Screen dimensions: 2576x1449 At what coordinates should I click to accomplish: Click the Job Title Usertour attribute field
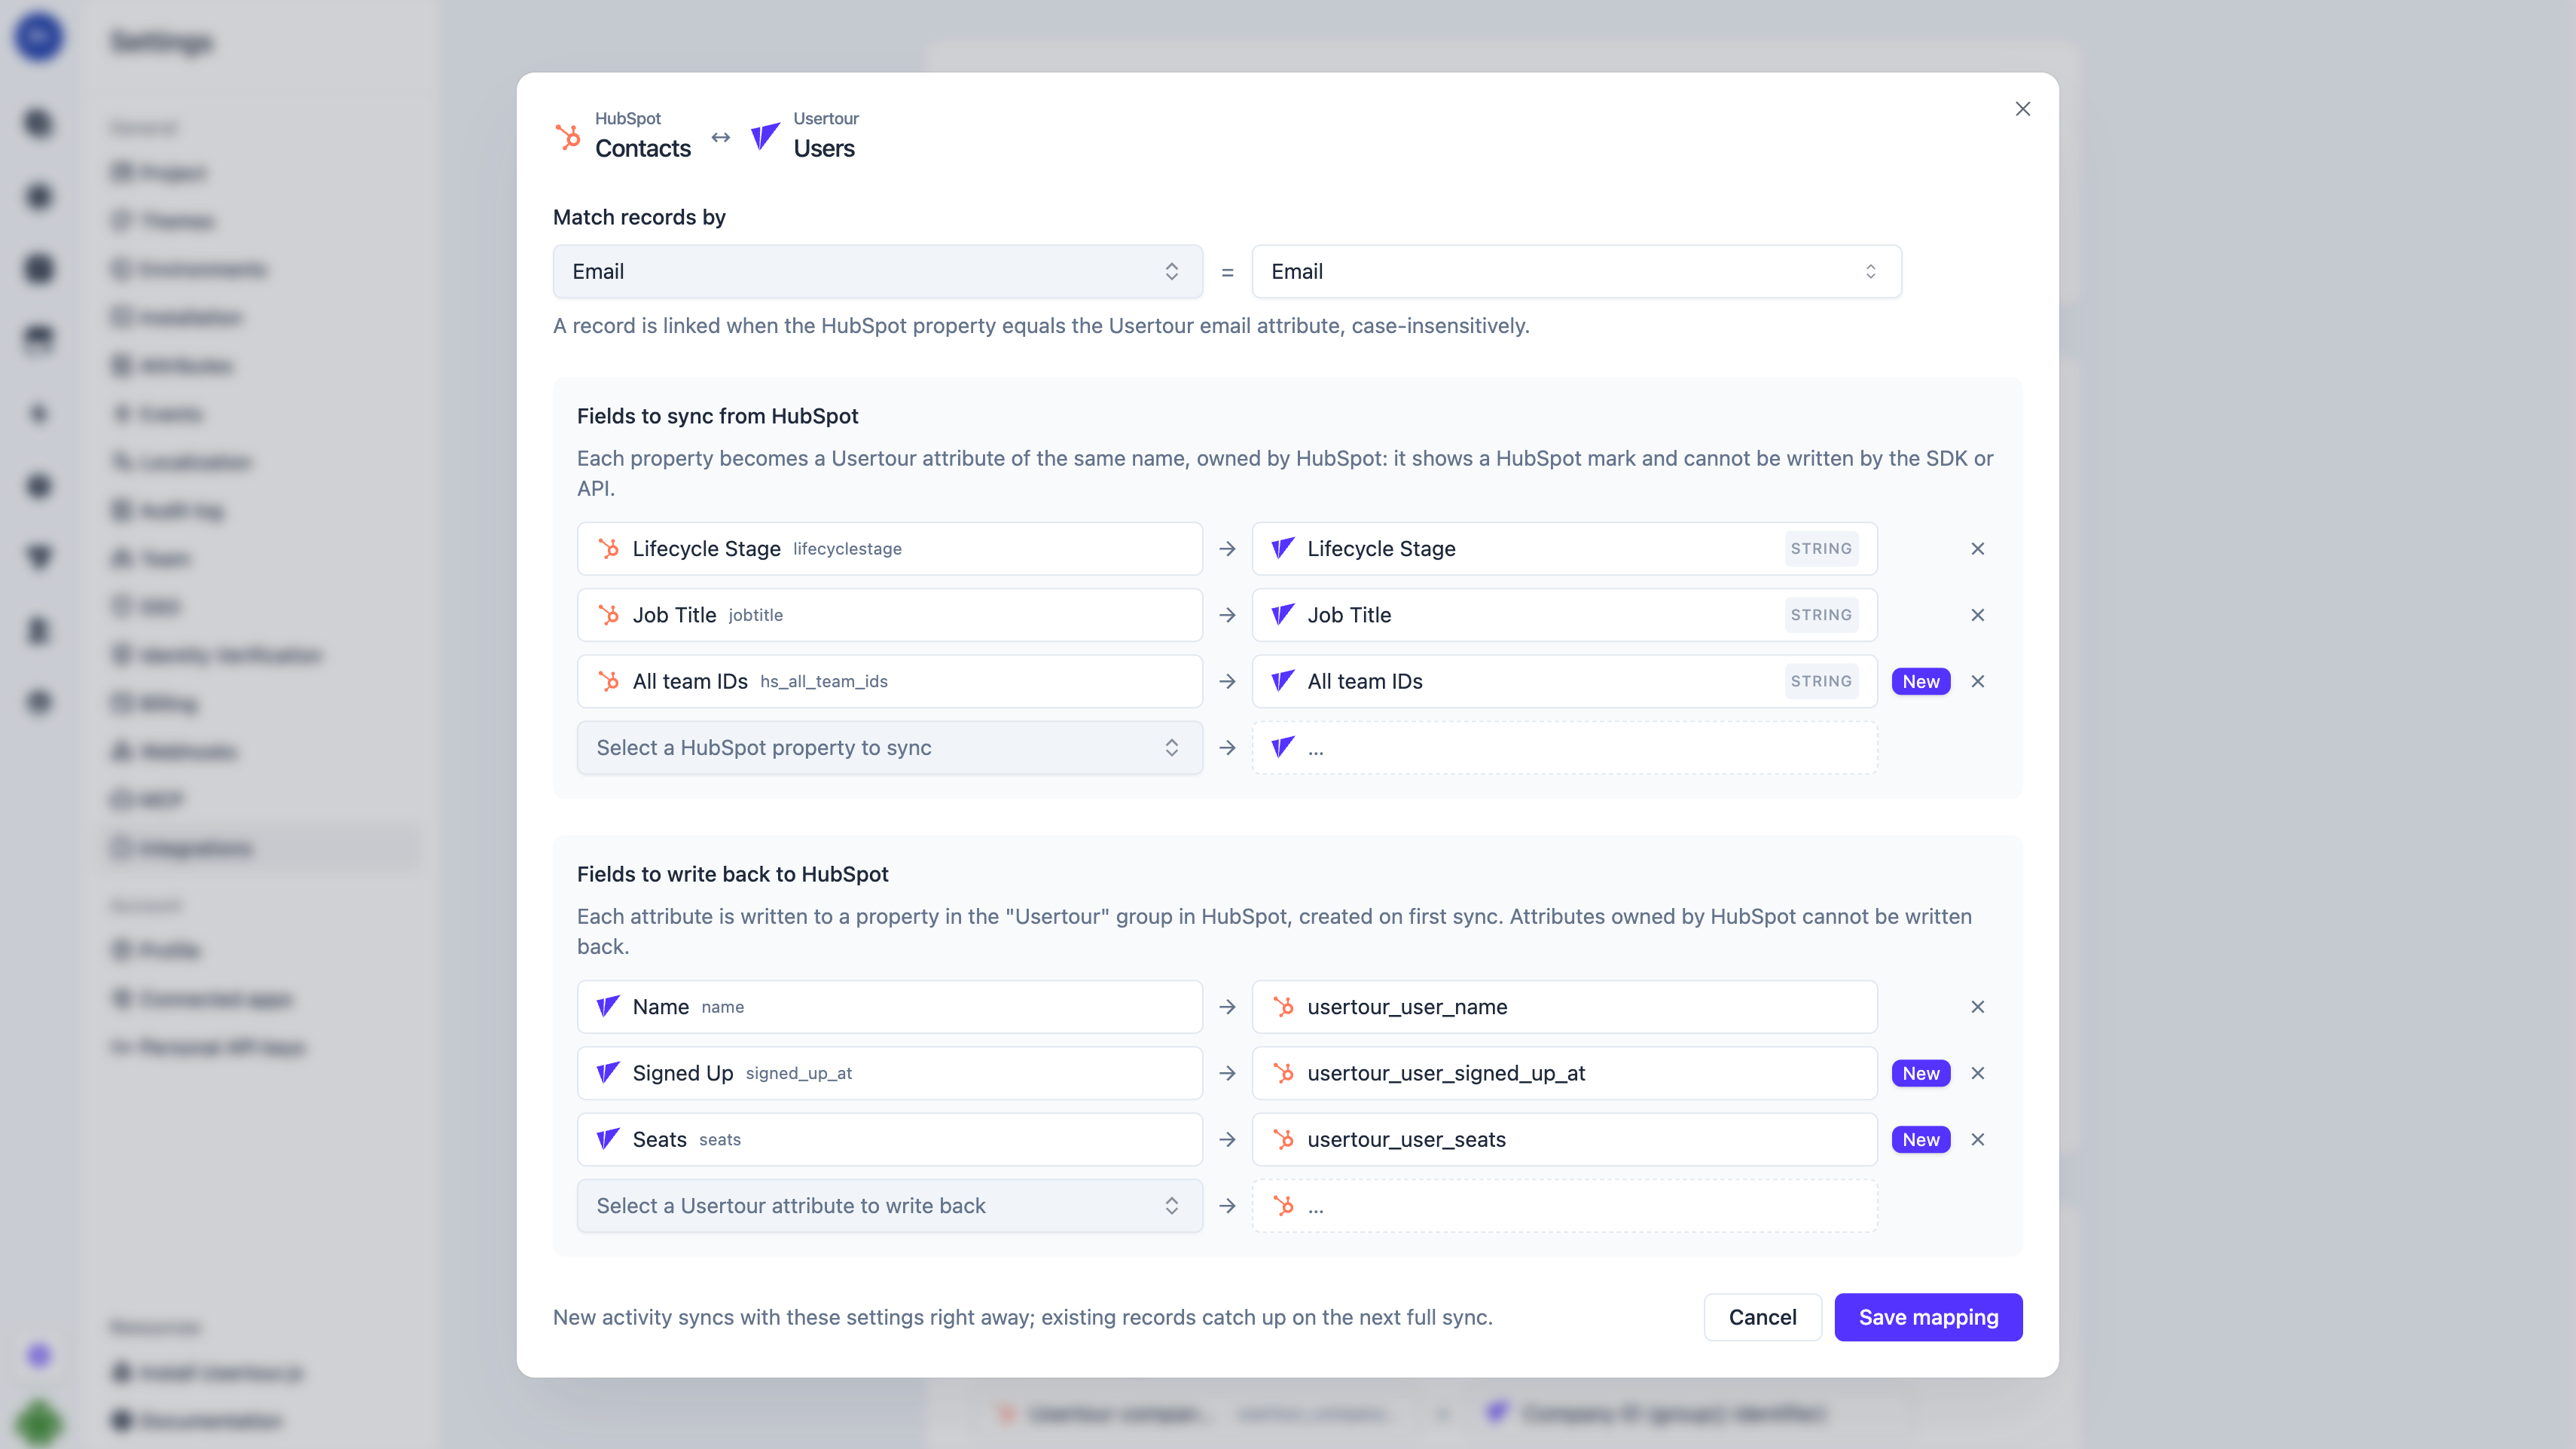pyautogui.click(x=1564, y=614)
